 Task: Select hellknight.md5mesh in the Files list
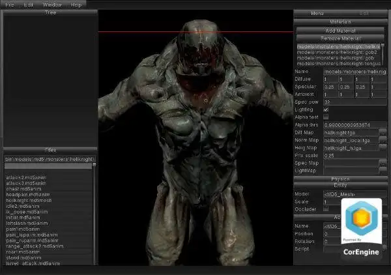(29, 201)
